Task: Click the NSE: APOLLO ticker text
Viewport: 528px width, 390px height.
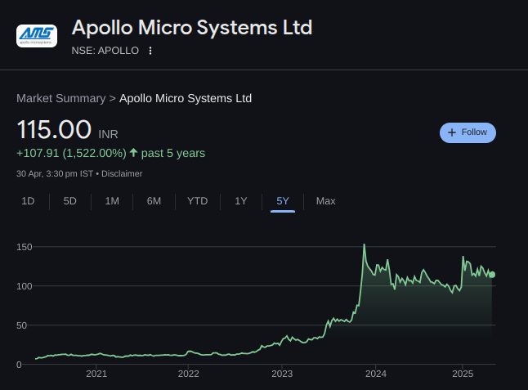Action: coord(105,51)
